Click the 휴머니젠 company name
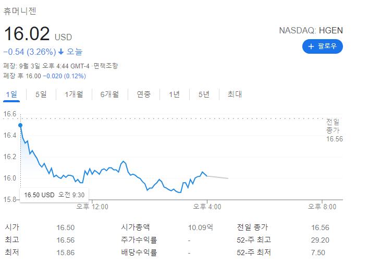This screenshot has width=381, height=276. (20, 11)
